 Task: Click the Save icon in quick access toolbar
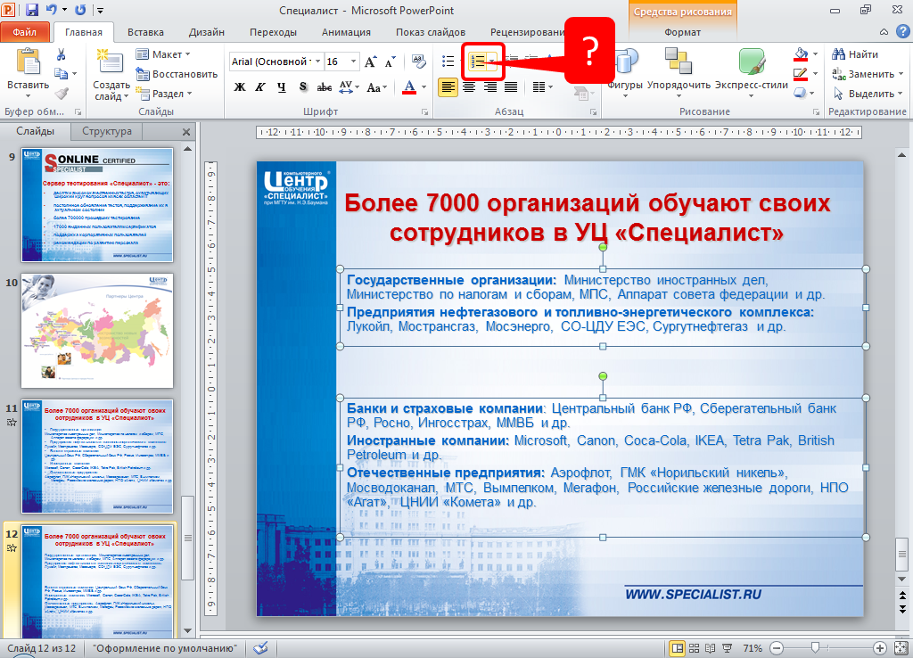[32, 11]
